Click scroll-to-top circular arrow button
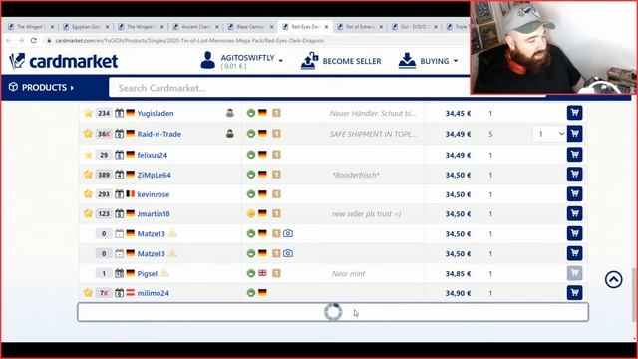Viewport: 638px width, 359px height. click(614, 279)
